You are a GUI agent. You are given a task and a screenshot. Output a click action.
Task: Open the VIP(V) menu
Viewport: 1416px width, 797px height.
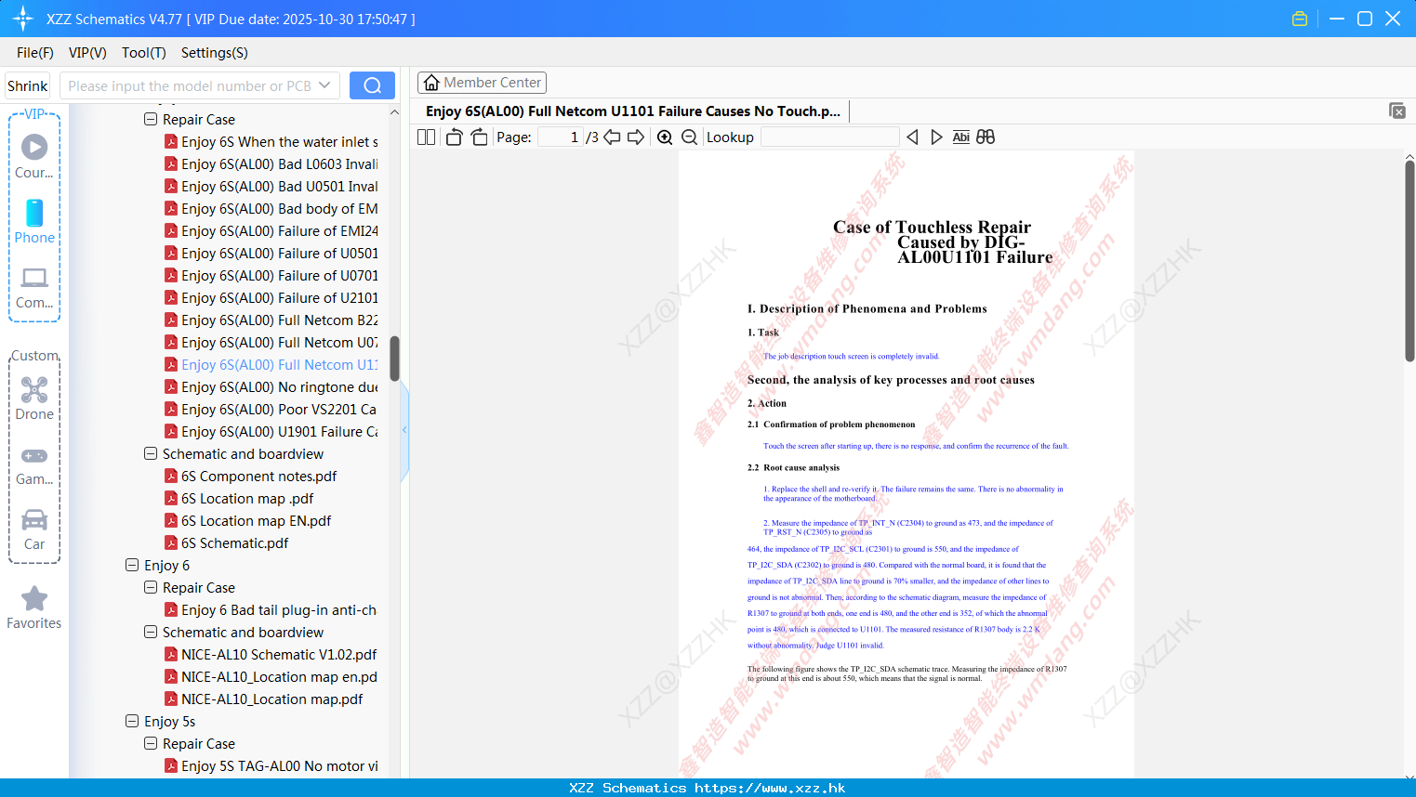87,53
